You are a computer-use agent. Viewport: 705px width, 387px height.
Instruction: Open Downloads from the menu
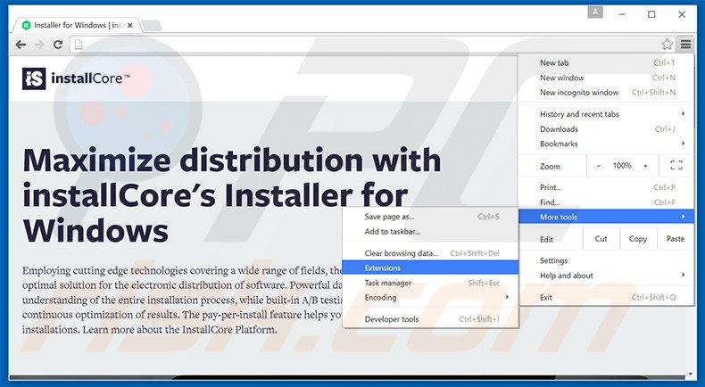coord(607,129)
